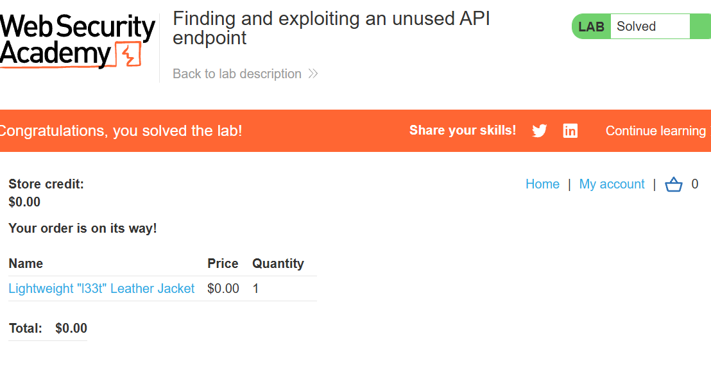Click the Quantity column header
Image resolution: width=711 pixels, height=375 pixels.
coord(278,263)
